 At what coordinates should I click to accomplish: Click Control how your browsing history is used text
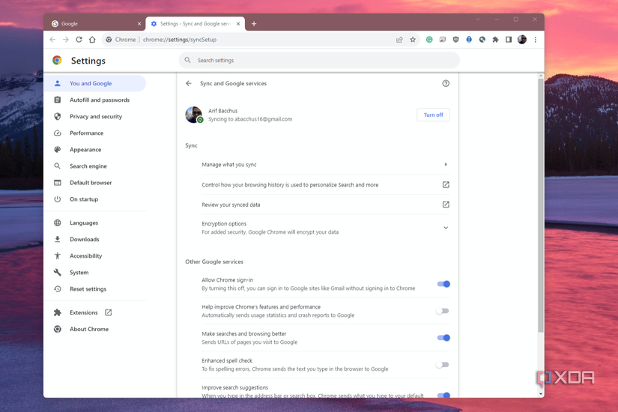(x=290, y=184)
